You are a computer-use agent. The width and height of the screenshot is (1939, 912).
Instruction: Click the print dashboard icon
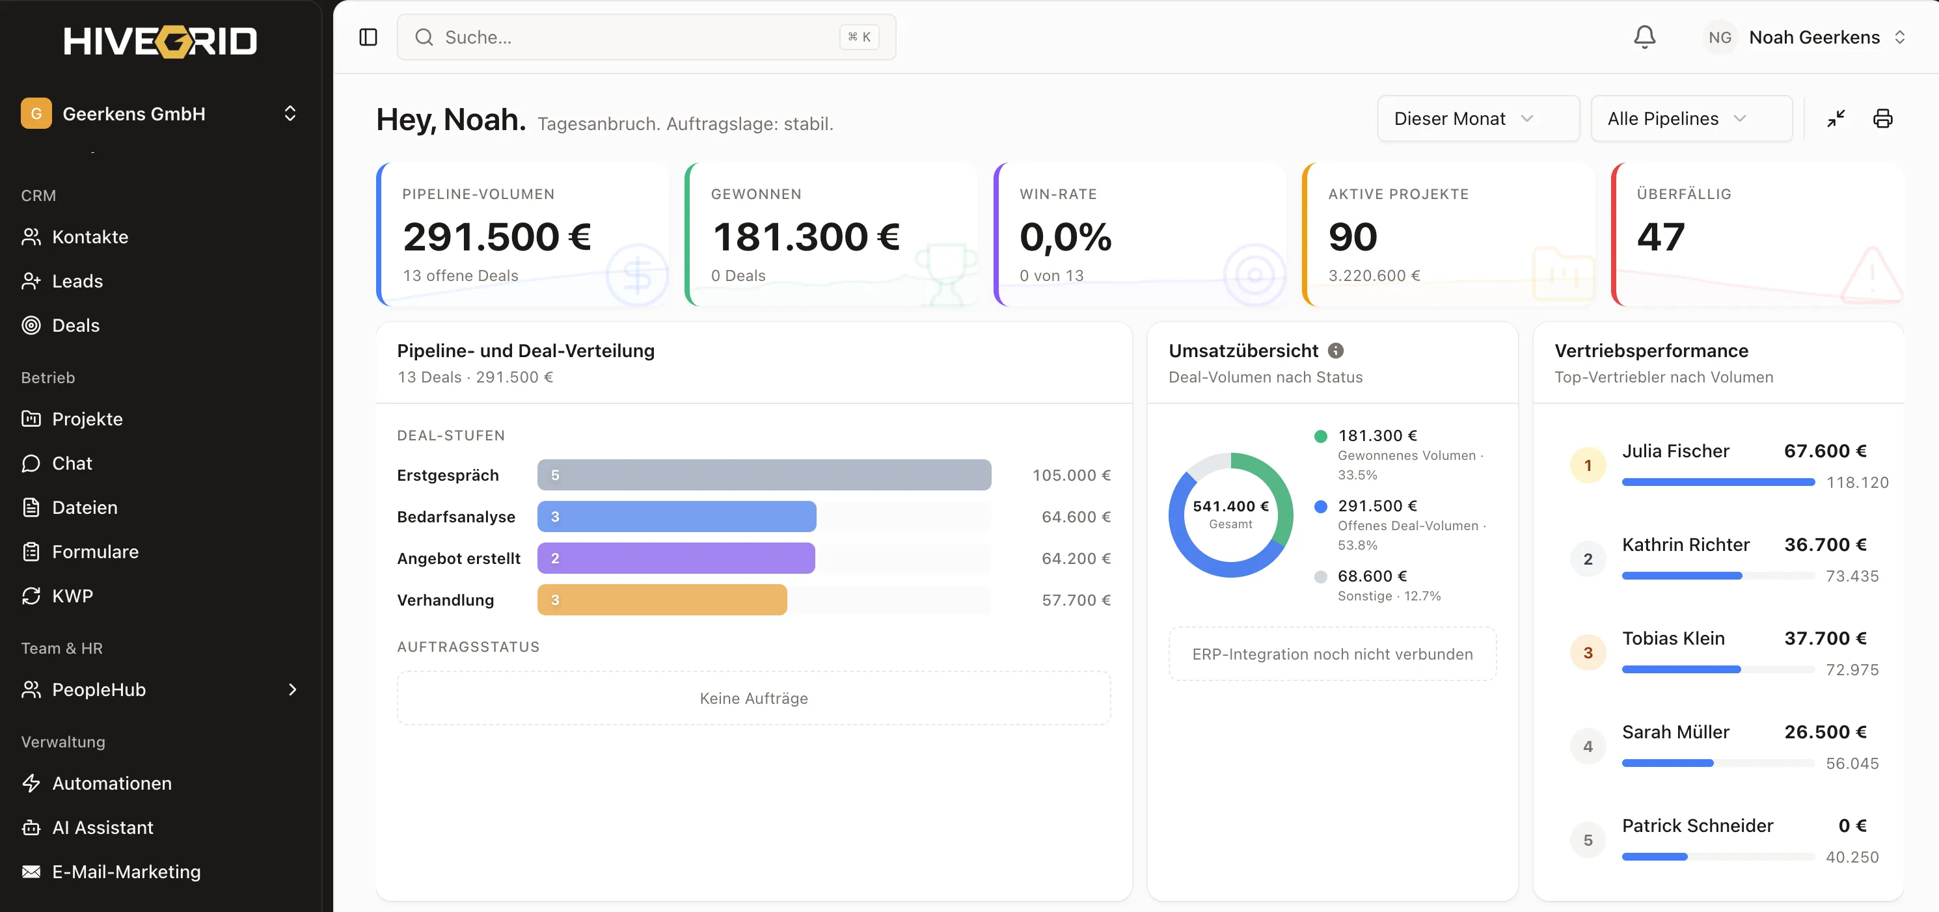pyautogui.click(x=1882, y=118)
